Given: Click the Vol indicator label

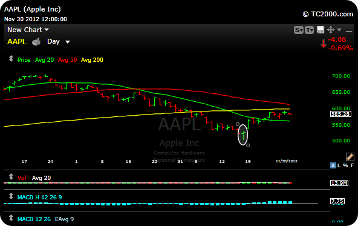Looking at the screenshot, I should click(22, 178).
